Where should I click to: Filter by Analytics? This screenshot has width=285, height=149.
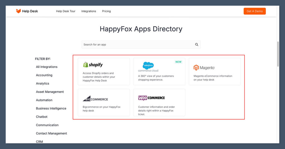[x=43, y=84]
